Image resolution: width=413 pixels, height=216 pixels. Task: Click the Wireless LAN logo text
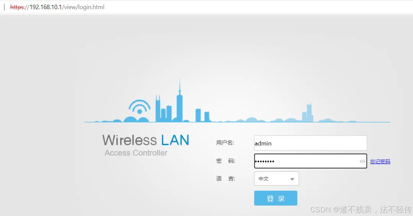(146, 140)
